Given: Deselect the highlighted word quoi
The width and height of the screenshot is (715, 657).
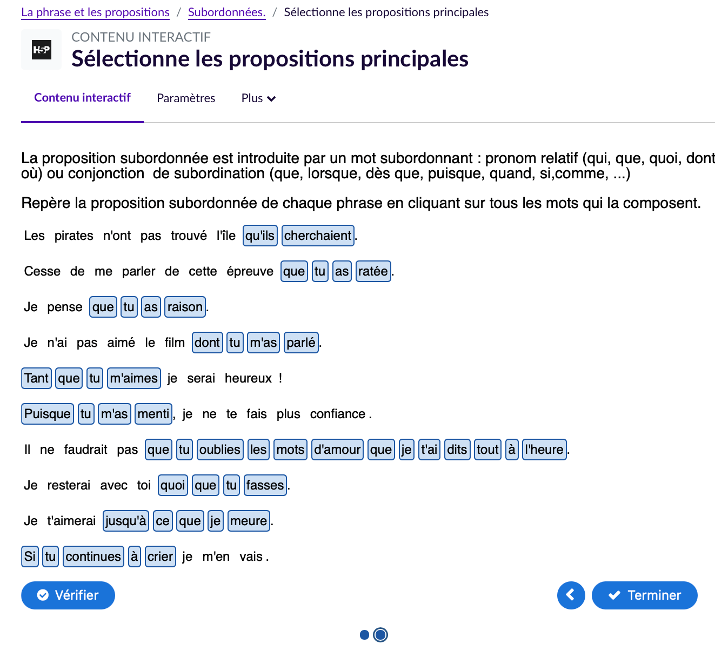Looking at the screenshot, I should click(173, 485).
